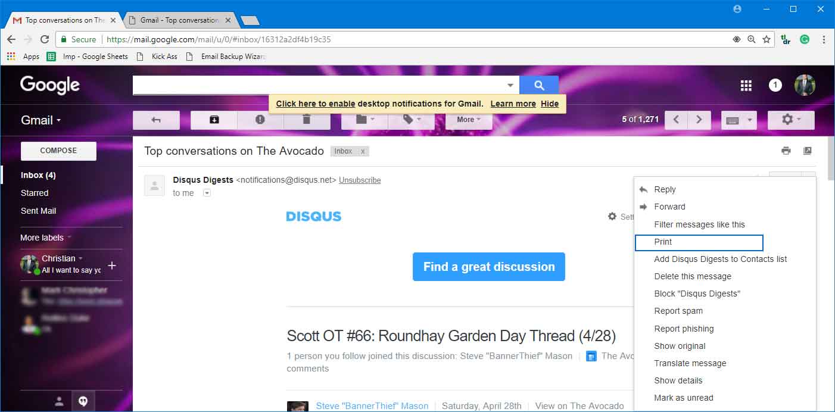
Task: Open Imp - Google Sheets bookmark
Action: coord(88,57)
